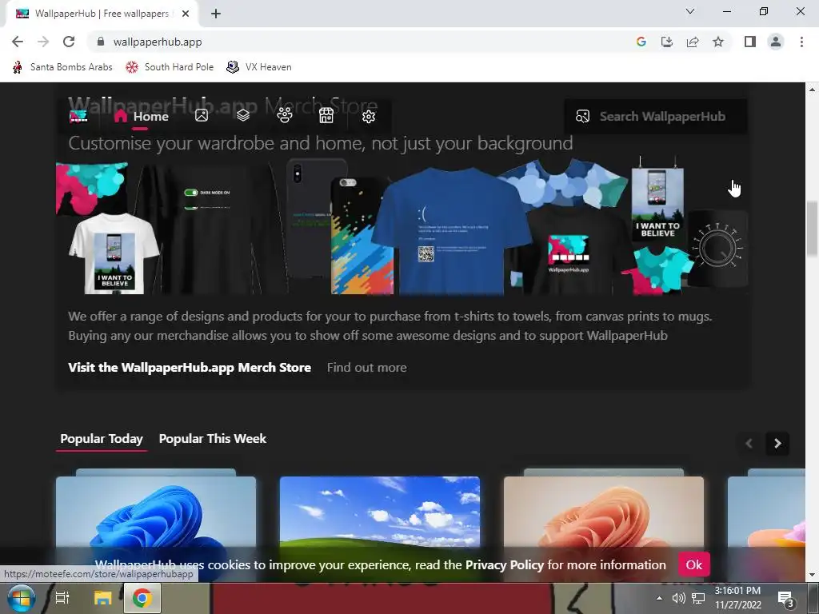Open the wallpapers image icon in navbar

[x=201, y=115]
